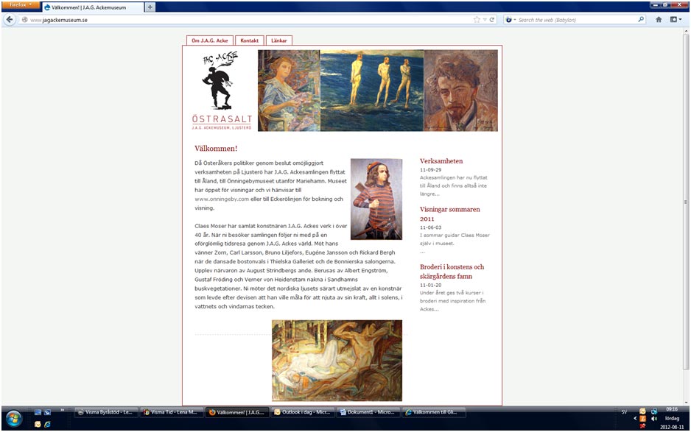
Task: Open the Broderi i konstens och skärgårdens famn heading
Action: click(452, 272)
